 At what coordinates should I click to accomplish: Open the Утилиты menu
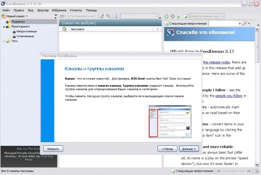click(76, 10)
